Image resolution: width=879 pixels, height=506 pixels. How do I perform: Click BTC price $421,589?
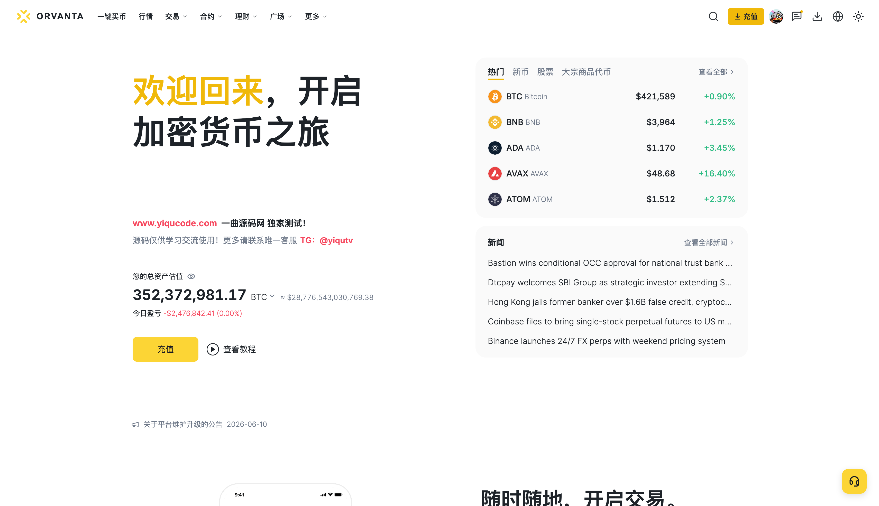pyautogui.click(x=655, y=97)
